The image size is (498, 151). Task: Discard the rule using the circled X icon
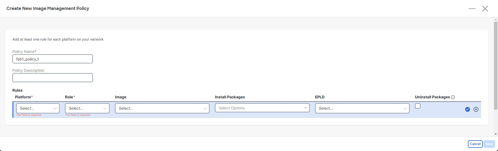pos(476,109)
